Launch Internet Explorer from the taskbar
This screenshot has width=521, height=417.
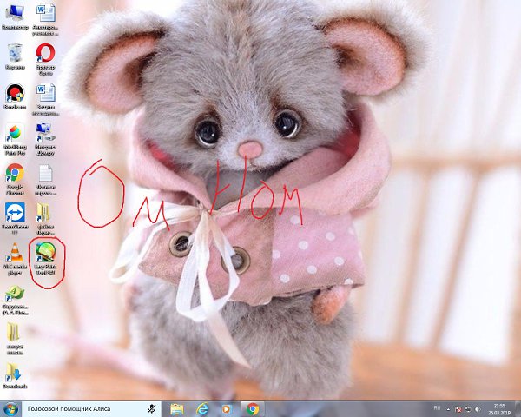(x=201, y=409)
